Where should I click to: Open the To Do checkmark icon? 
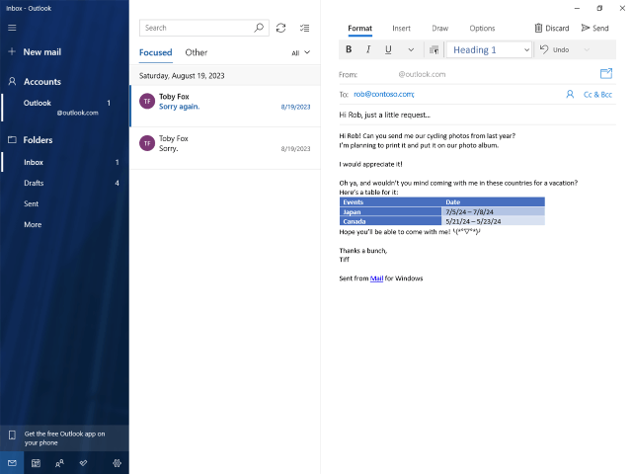click(x=83, y=463)
